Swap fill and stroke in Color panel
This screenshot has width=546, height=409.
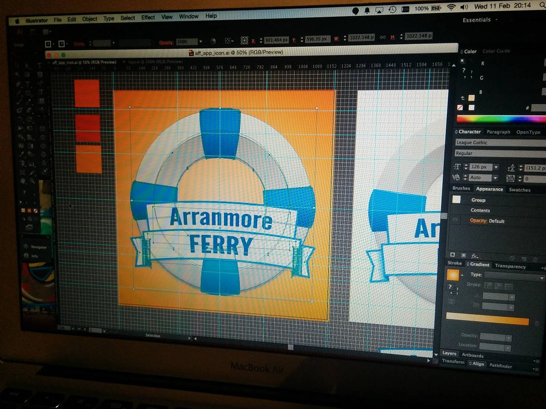pyautogui.click(x=462, y=98)
